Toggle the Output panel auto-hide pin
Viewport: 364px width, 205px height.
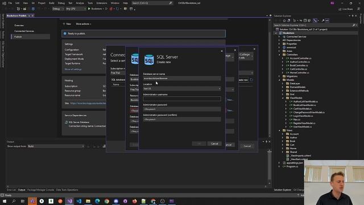click(x=266, y=142)
